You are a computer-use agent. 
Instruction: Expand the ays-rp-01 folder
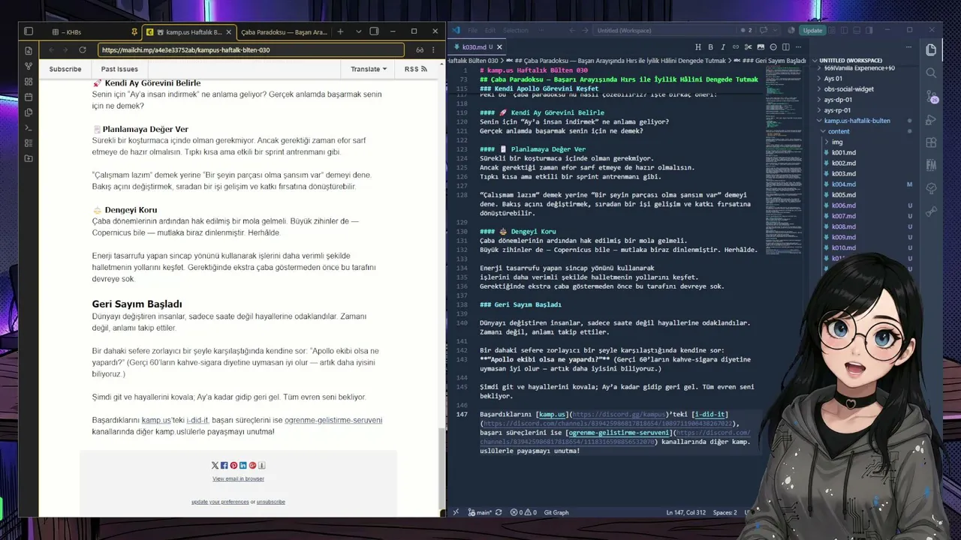[837, 110]
